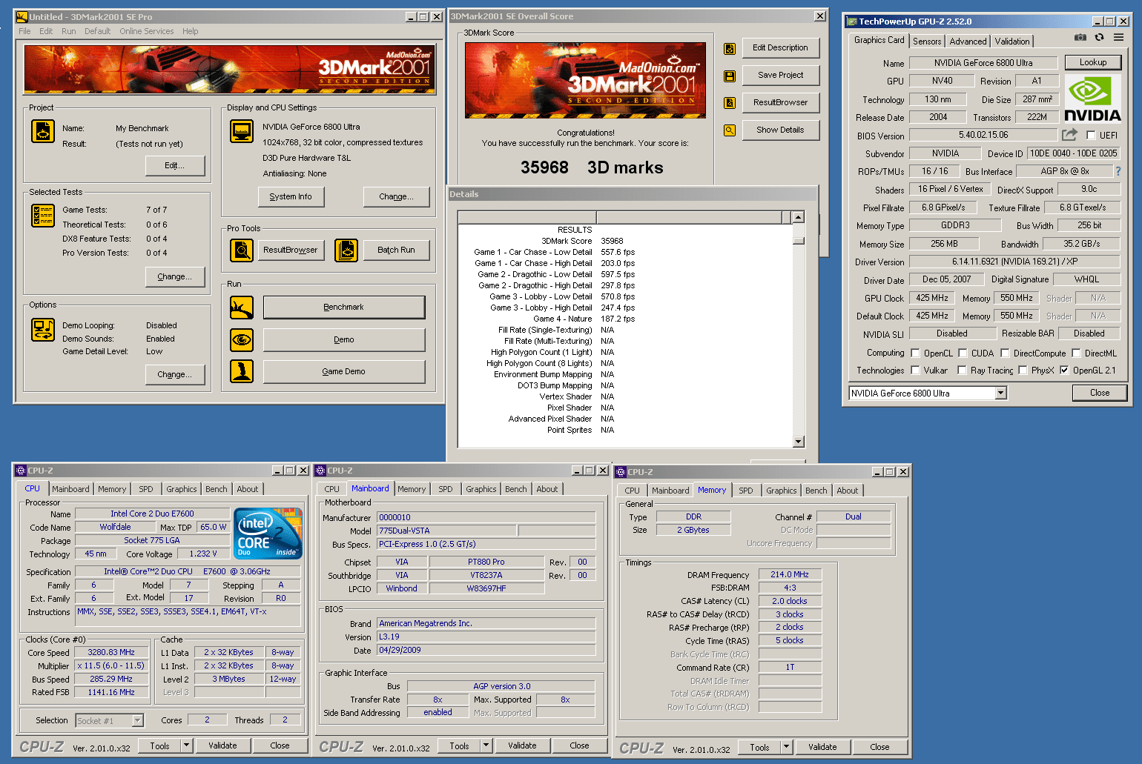Viewport: 1142px width, 764px height.
Task: Click the Details list scroll-up arrow
Action: click(798, 217)
